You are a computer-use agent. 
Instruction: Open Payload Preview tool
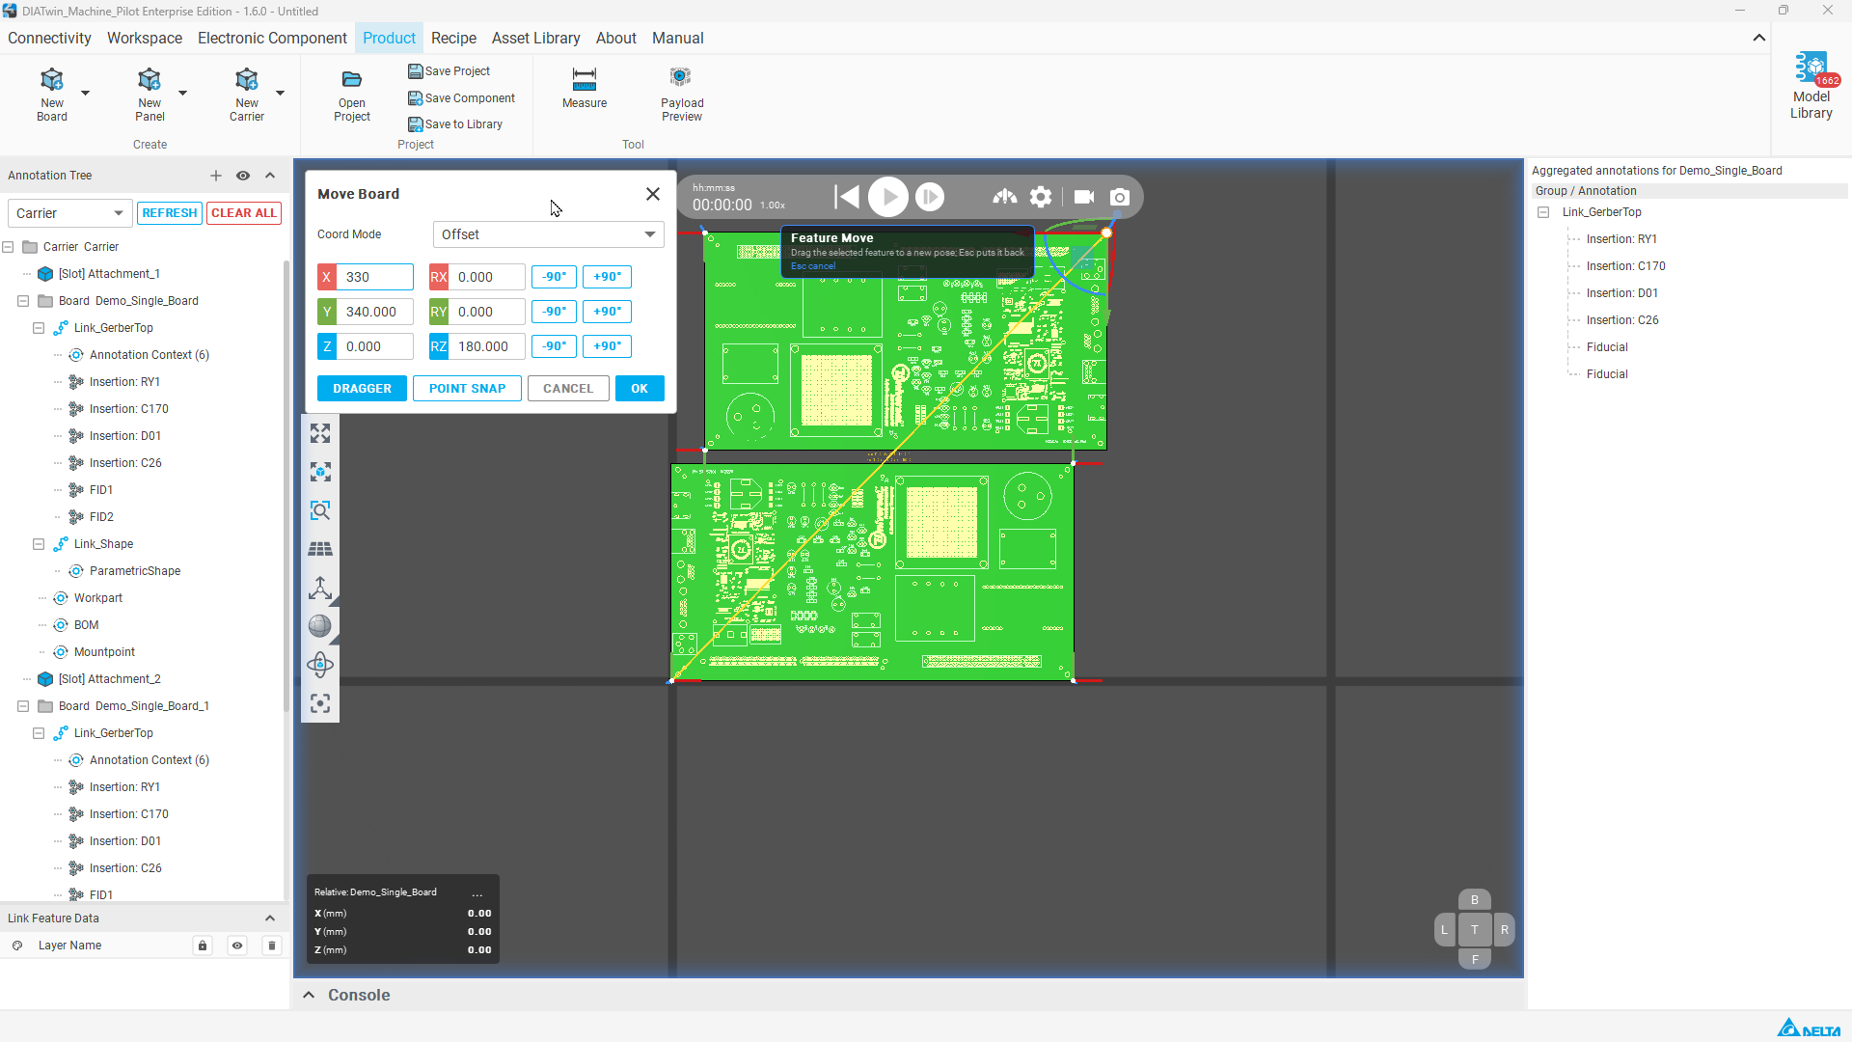[682, 95]
